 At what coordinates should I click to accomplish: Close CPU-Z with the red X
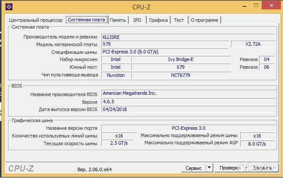(271, 6)
